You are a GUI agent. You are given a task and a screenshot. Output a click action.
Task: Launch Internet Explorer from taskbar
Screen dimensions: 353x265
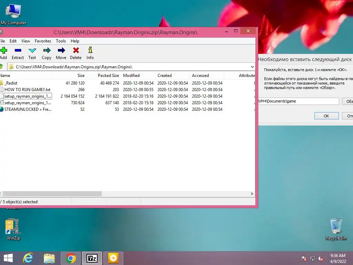[28, 258]
